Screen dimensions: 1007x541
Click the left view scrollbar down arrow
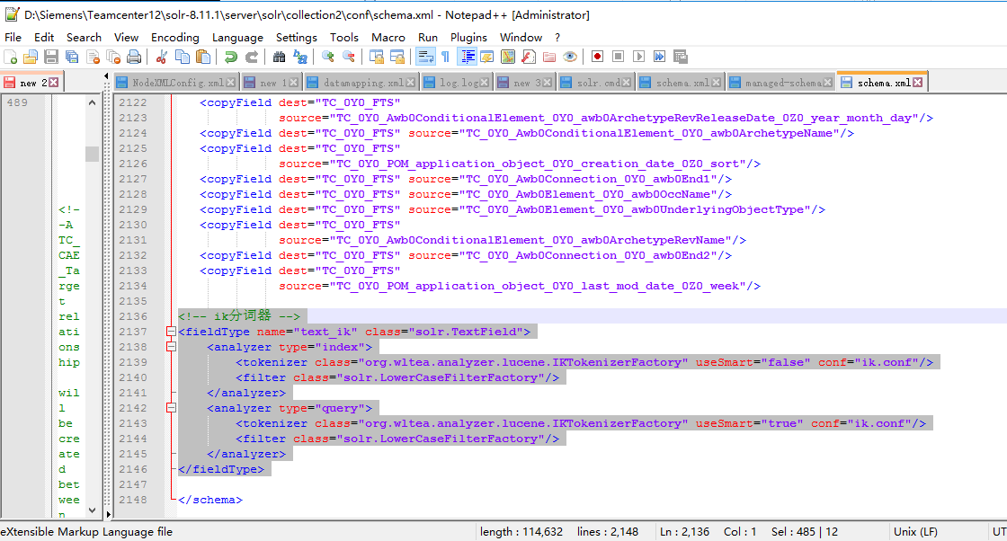(92, 510)
